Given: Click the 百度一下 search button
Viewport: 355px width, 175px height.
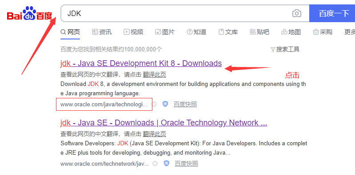Looking at the screenshot, I should (x=332, y=13).
